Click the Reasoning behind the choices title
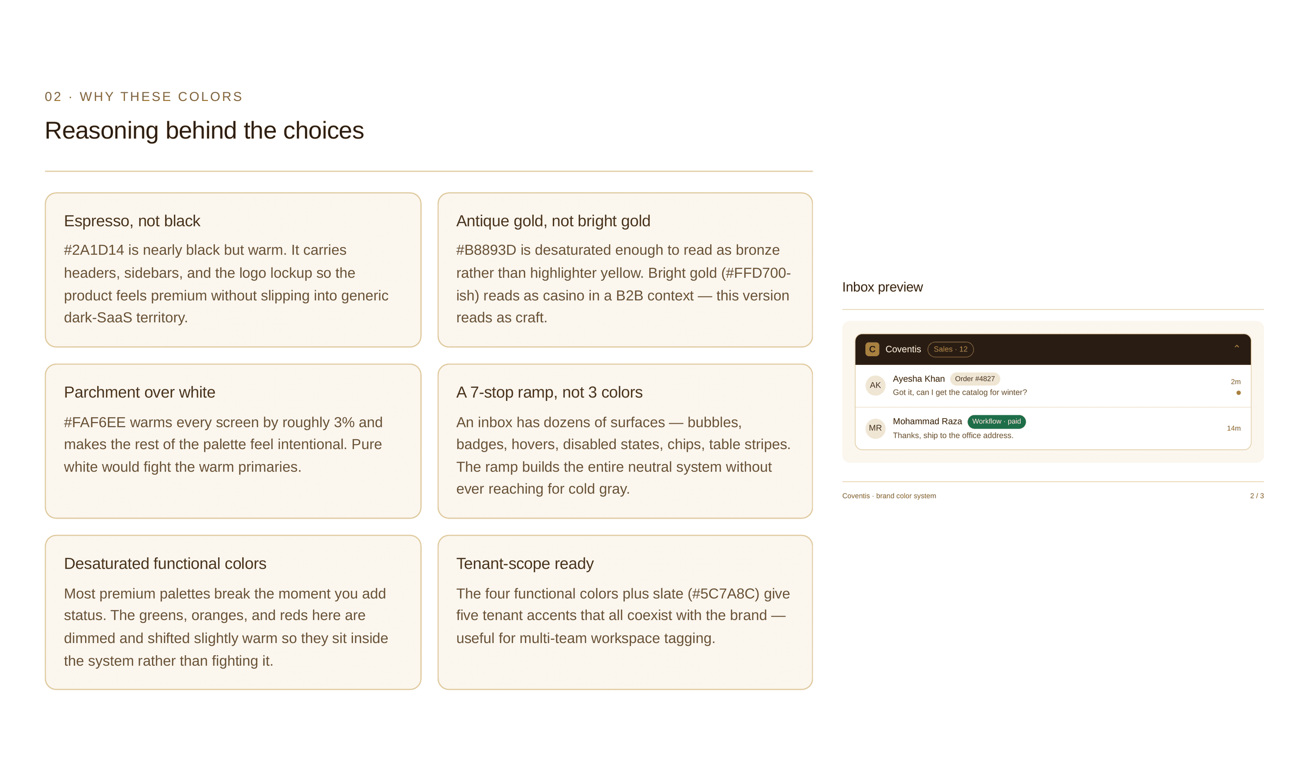Image resolution: width=1303 pixels, height=782 pixels. [x=204, y=131]
